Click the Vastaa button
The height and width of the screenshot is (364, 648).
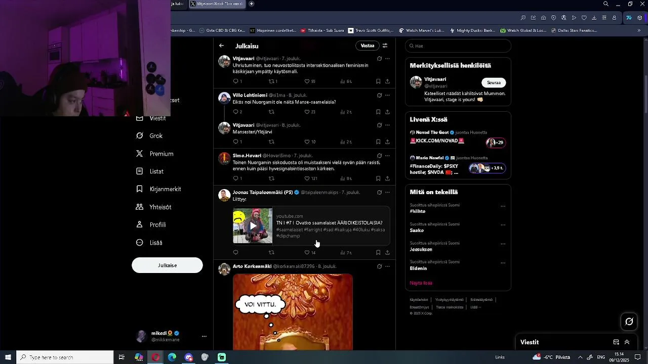[368, 45]
